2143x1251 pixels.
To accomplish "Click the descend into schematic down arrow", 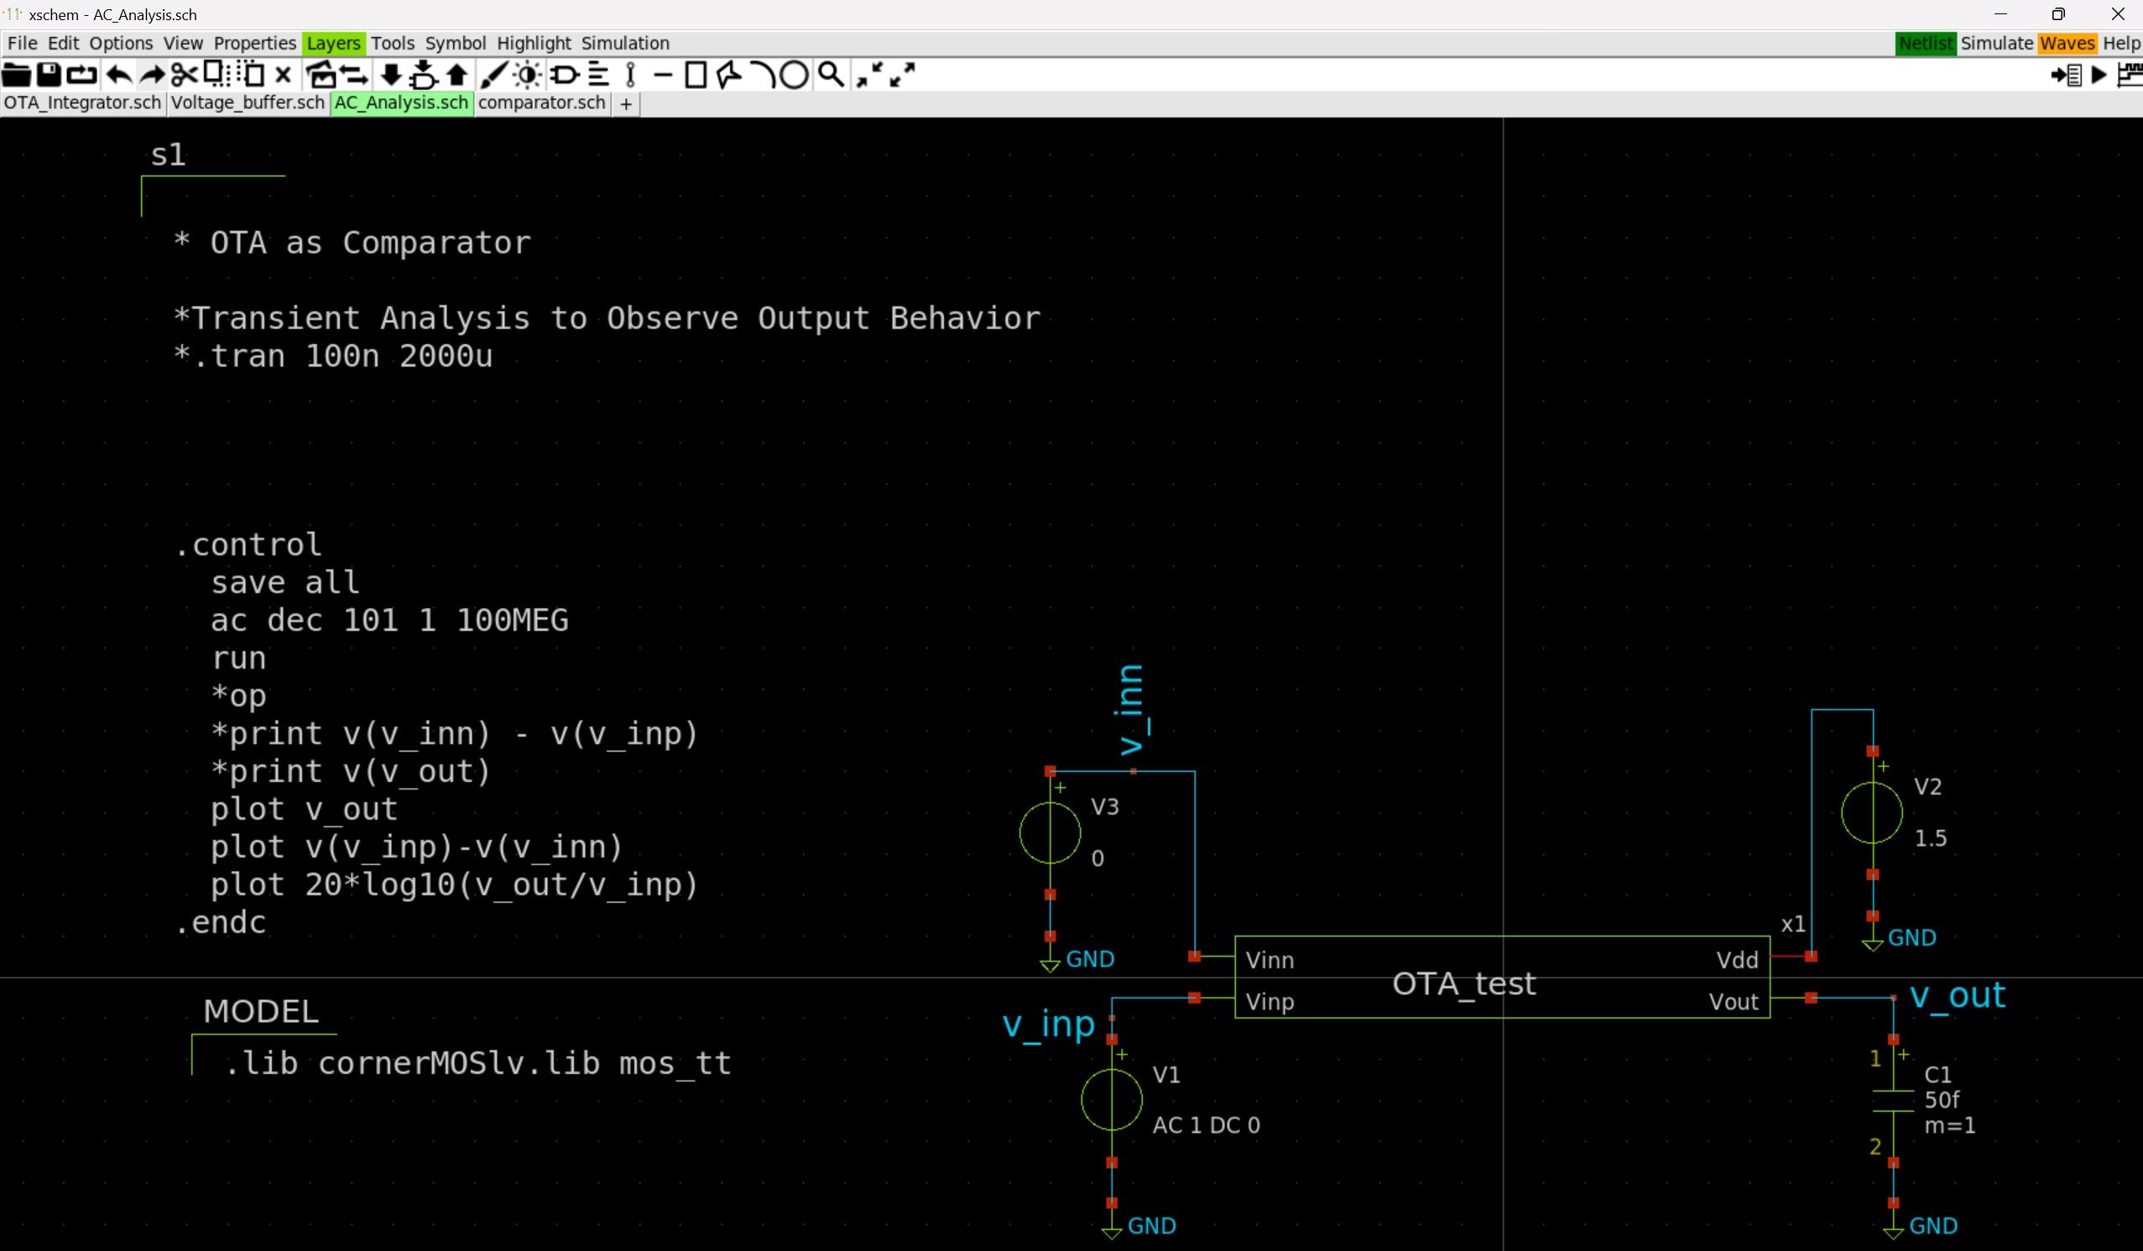I will click(390, 76).
